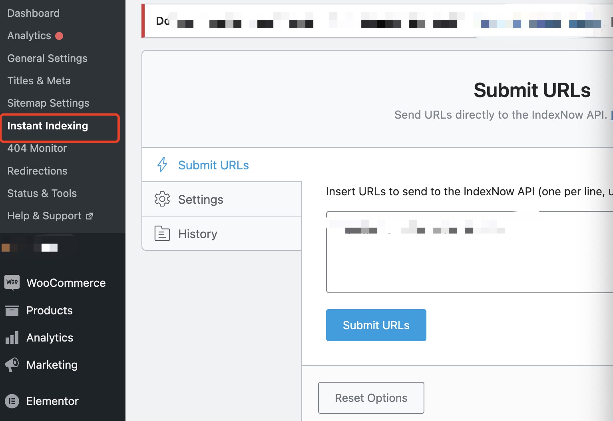Click the red notification dot beside Analytics
Screen dimensions: 613x421
pyautogui.click(x=59, y=36)
